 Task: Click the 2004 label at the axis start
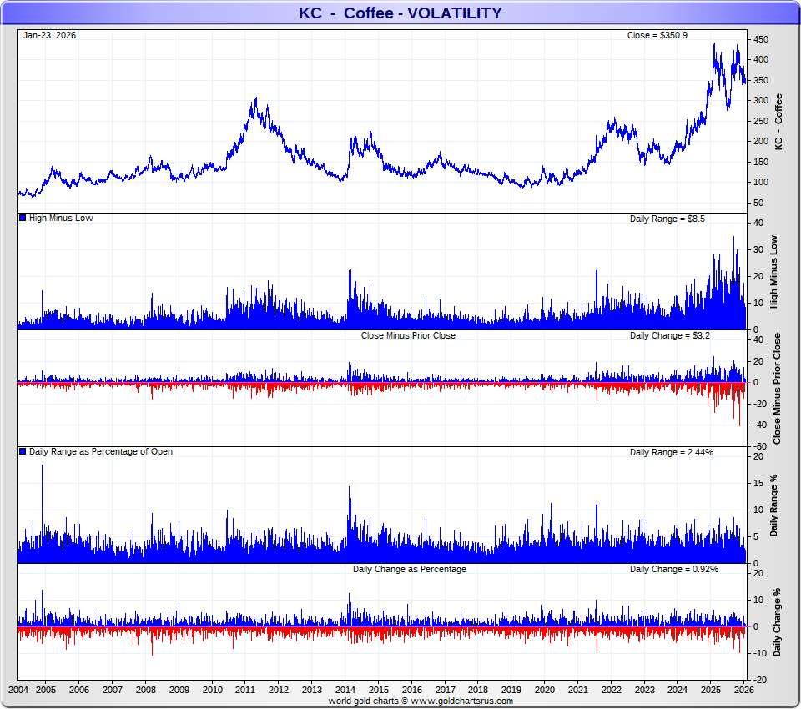18,690
